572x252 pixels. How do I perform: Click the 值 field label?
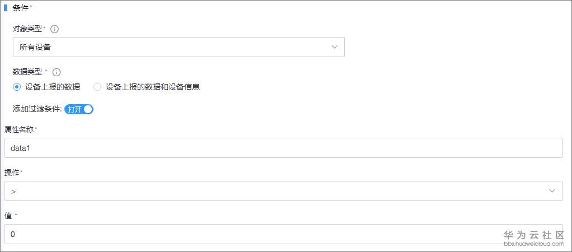point(8,215)
